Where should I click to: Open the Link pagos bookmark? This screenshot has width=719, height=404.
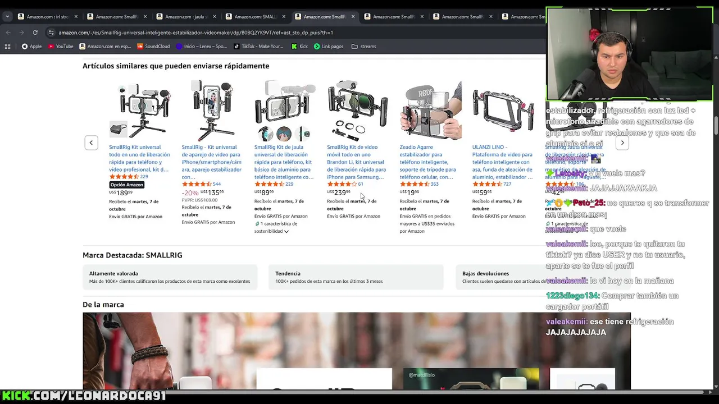pyautogui.click(x=329, y=46)
